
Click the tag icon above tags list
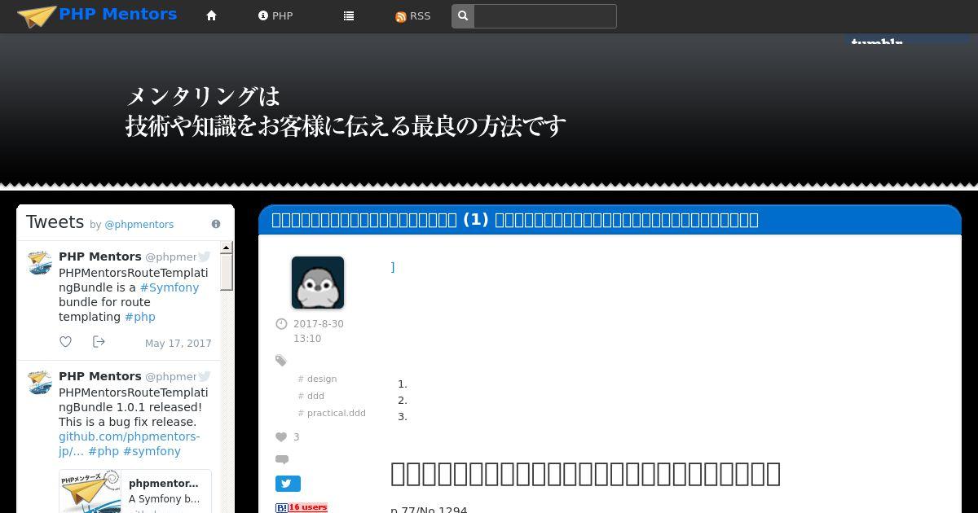(281, 361)
